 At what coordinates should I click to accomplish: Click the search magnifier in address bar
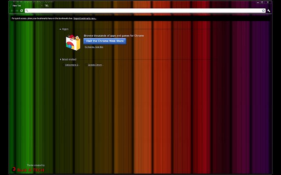point(27,10)
